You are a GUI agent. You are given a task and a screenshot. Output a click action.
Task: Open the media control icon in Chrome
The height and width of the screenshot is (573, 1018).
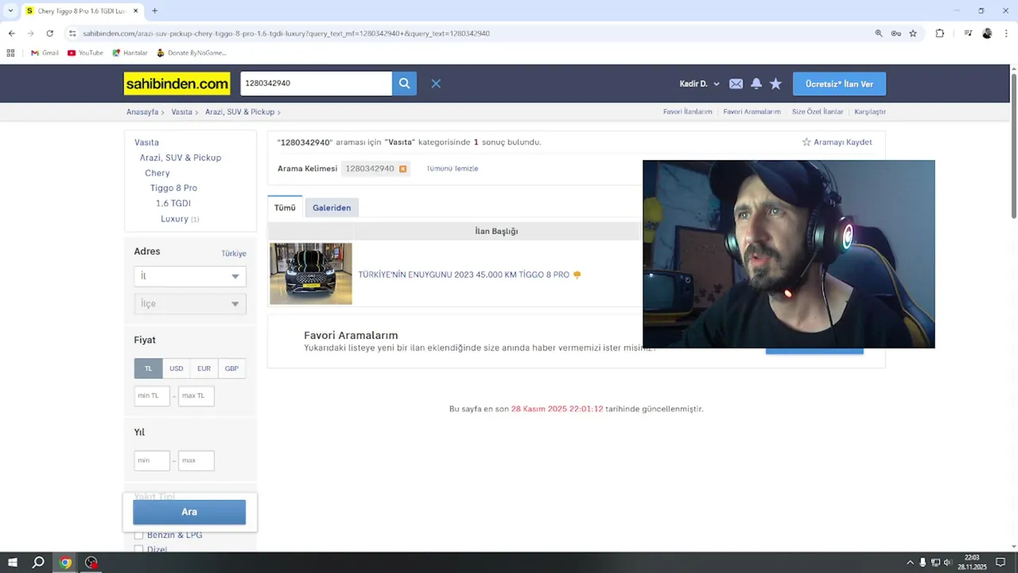[x=968, y=33]
